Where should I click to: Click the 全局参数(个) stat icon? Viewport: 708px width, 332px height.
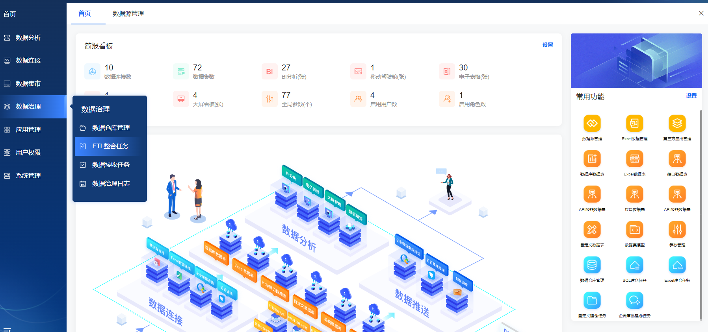point(270,99)
